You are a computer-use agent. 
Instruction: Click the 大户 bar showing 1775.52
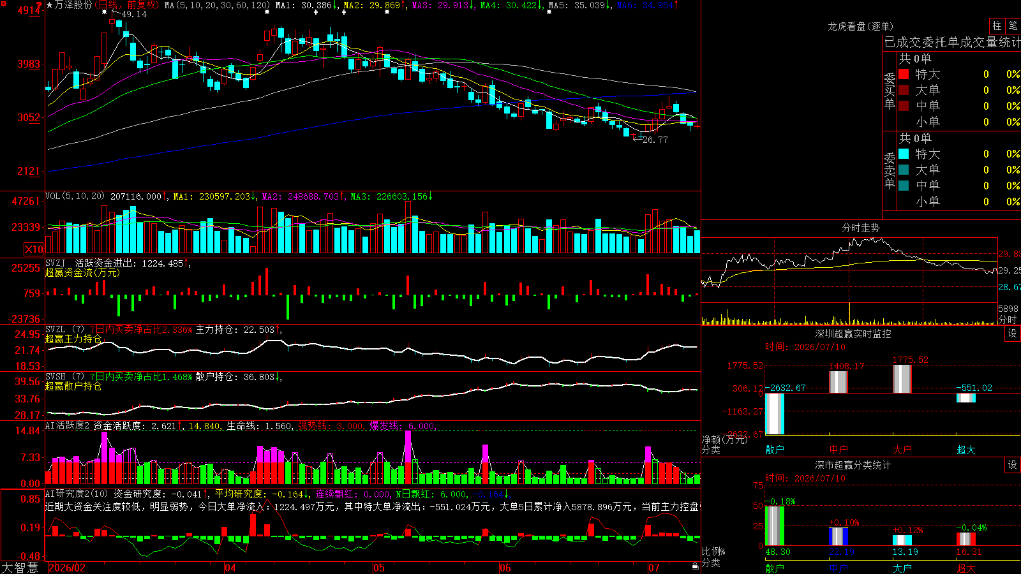(x=902, y=379)
